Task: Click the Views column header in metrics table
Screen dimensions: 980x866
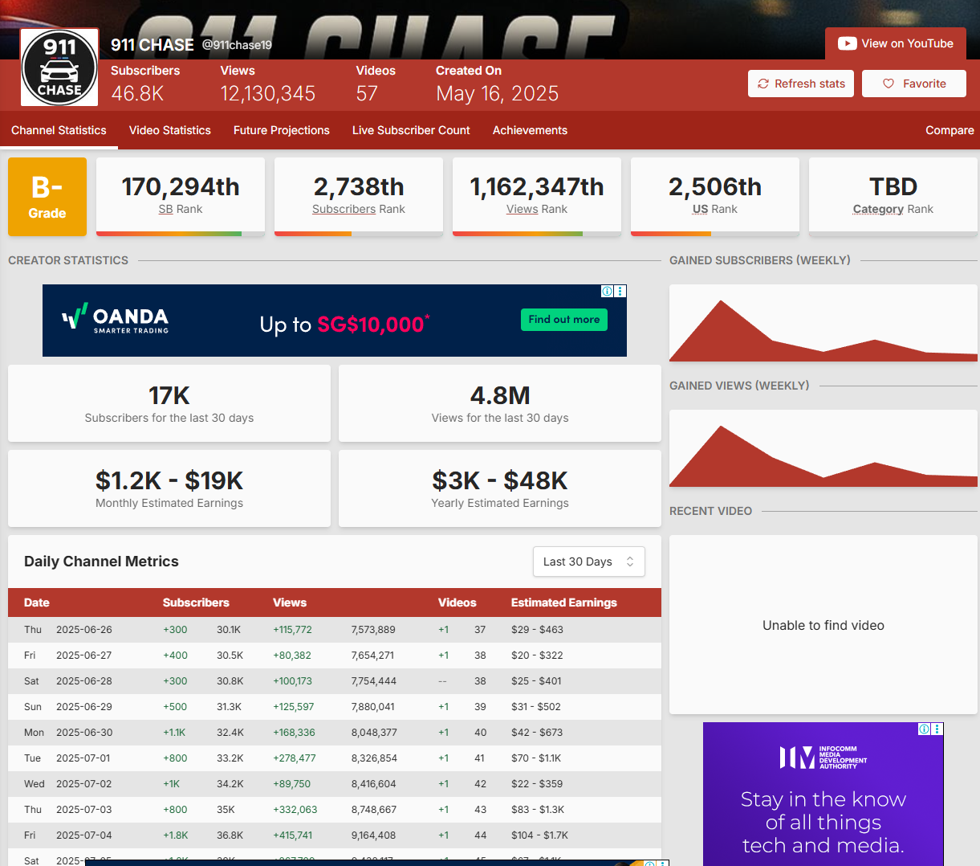Action: pos(290,603)
